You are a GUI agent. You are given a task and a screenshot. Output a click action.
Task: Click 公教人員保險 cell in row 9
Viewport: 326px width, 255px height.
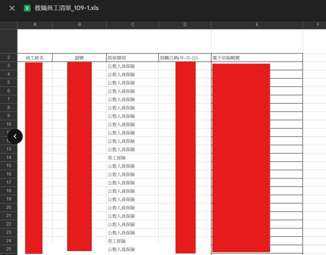[133, 116]
